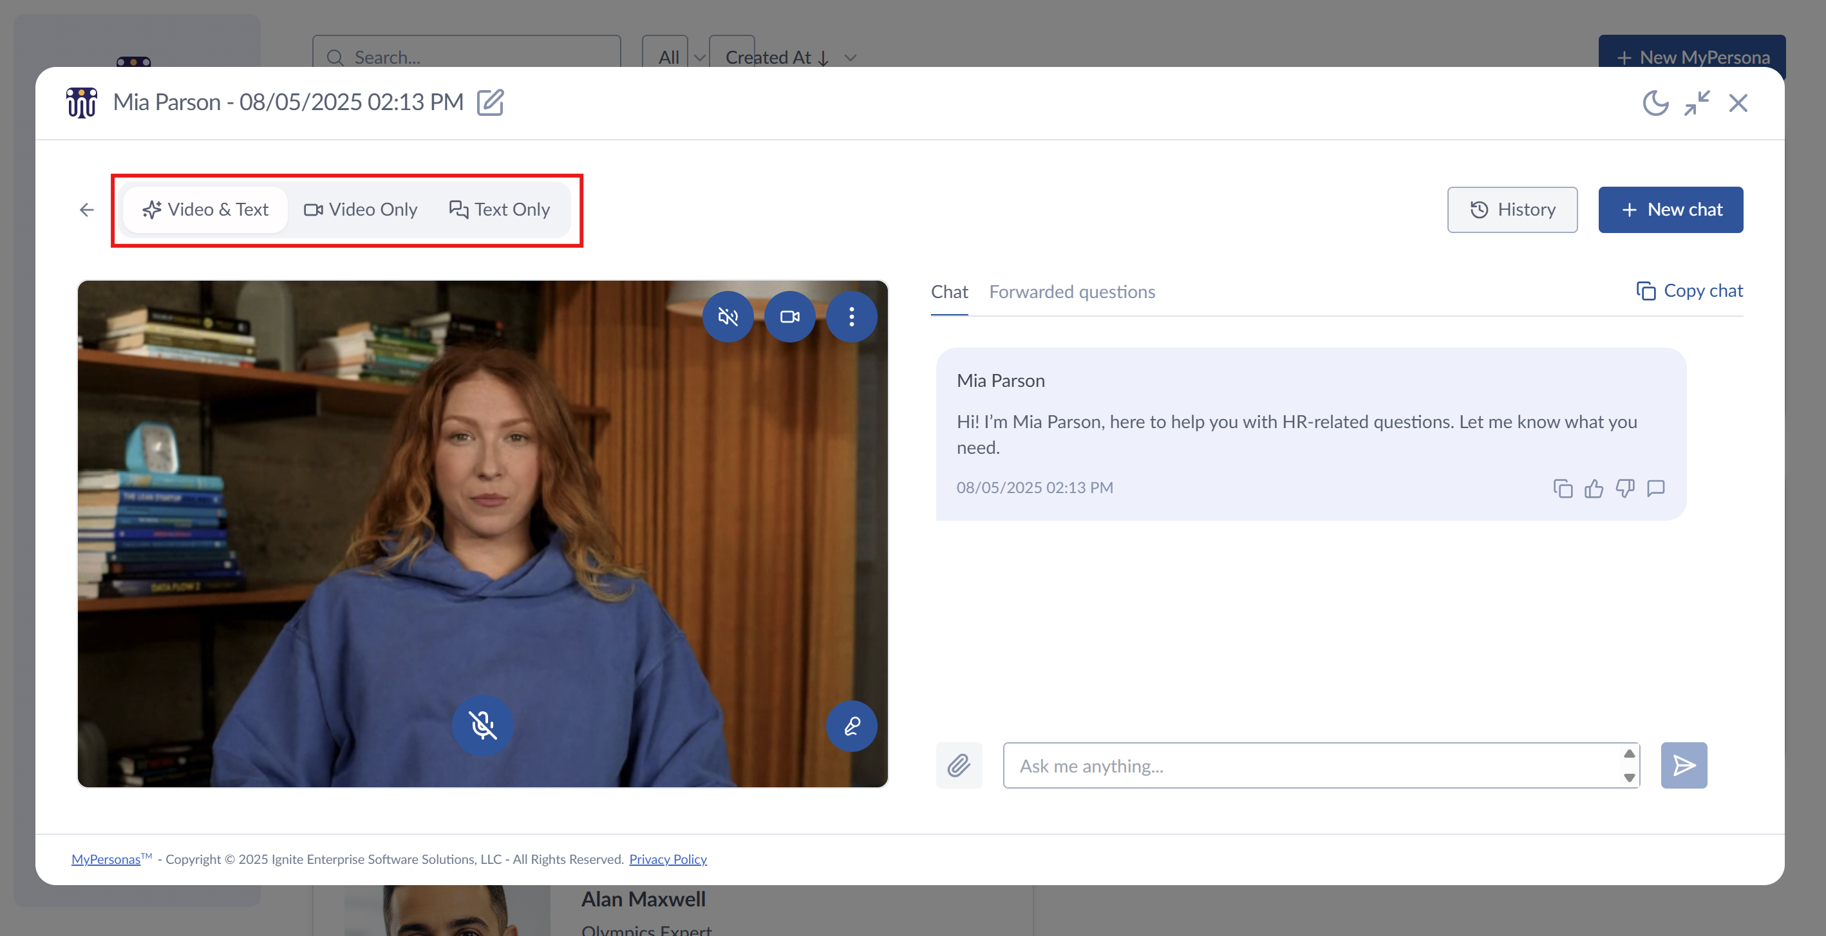Toggle the camera button on video
This screenshot has width=1826, height=936.
coord(789,317)
